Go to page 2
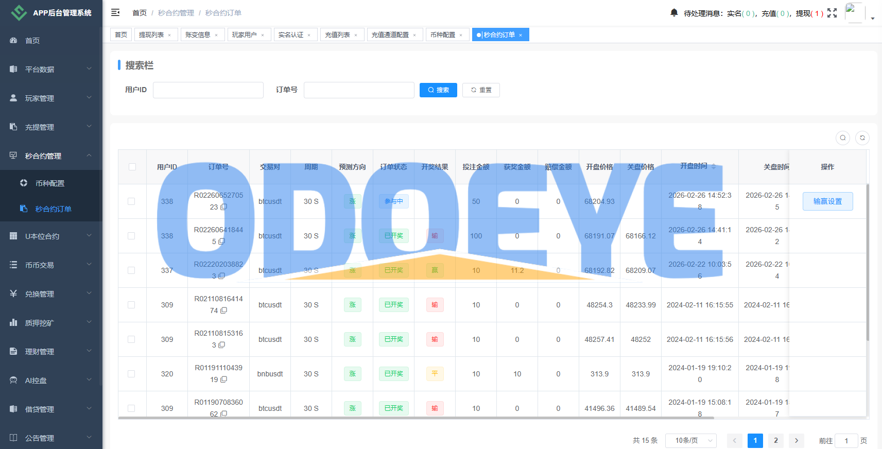The width and height of the screenshot is (882, 449). (776, 441)
